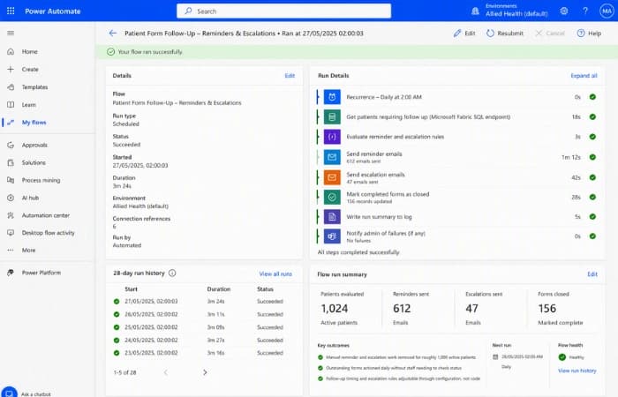Click the Evaluate rules expression icon
This screenshot has width=618, height=397.
332,137
